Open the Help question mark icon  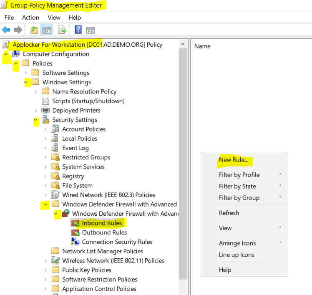click(x=78, y=30)
